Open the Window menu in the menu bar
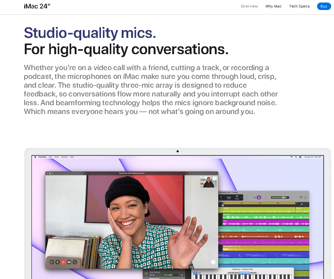 65,157
